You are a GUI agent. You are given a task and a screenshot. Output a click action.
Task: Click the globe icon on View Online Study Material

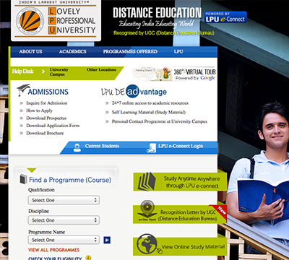tap(147, 243)
